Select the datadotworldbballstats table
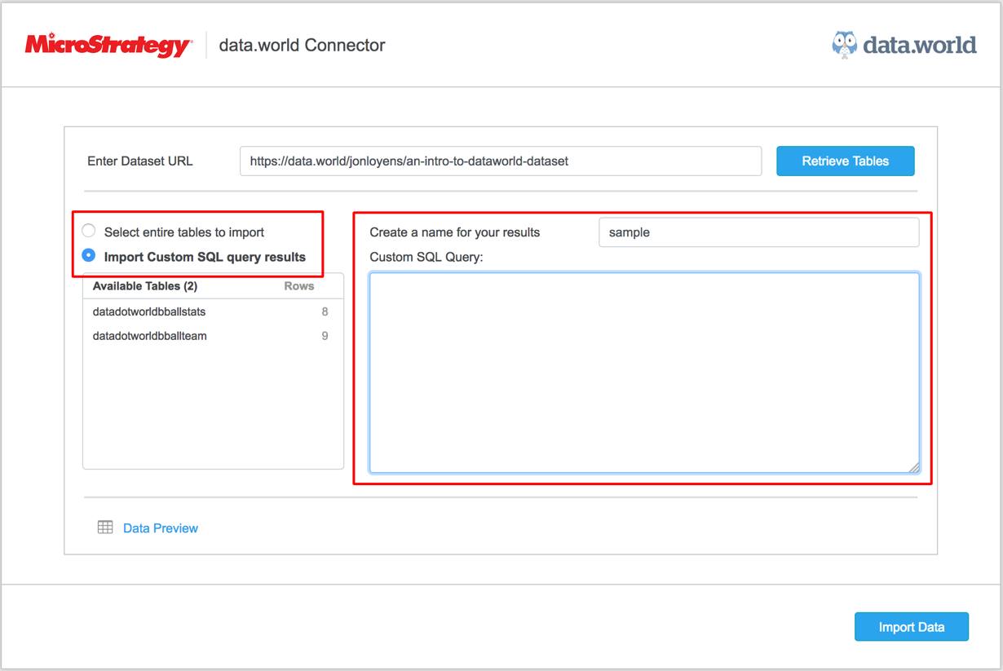 coord(149,311)
